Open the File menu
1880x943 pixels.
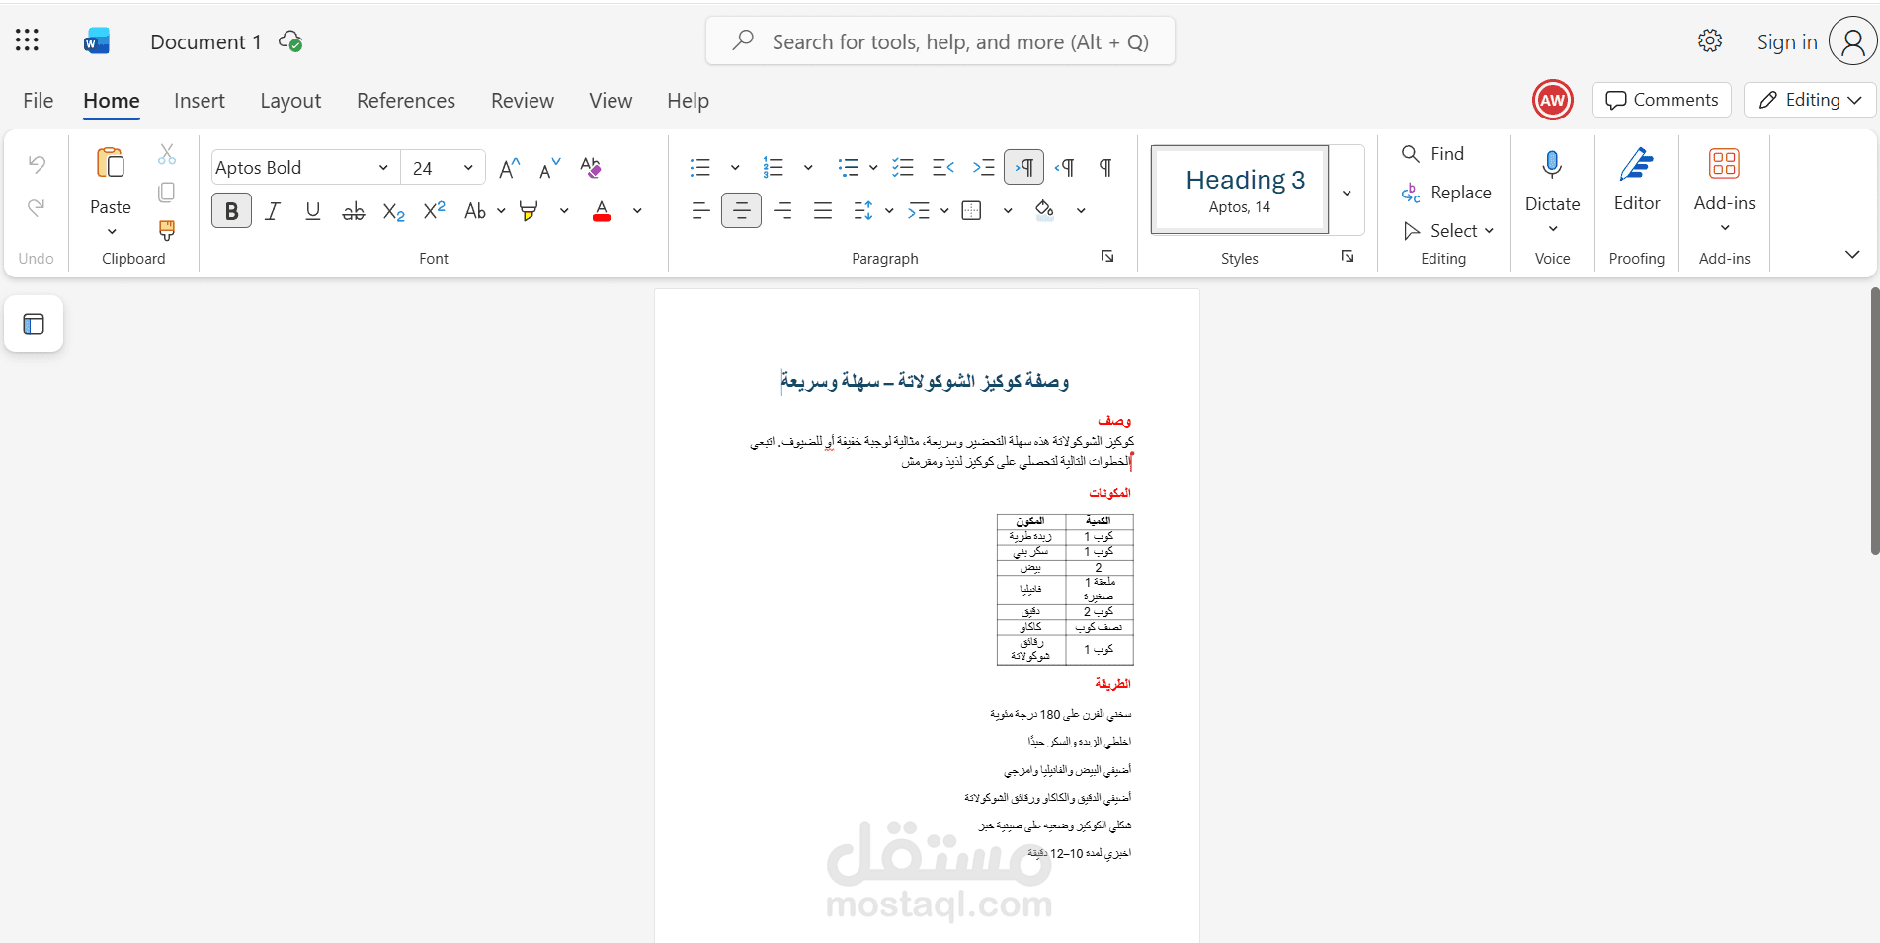tap(39, 101)
